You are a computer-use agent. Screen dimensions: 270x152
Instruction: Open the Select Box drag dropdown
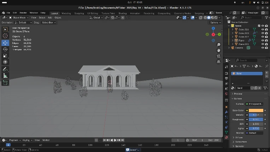click(49, 23)
